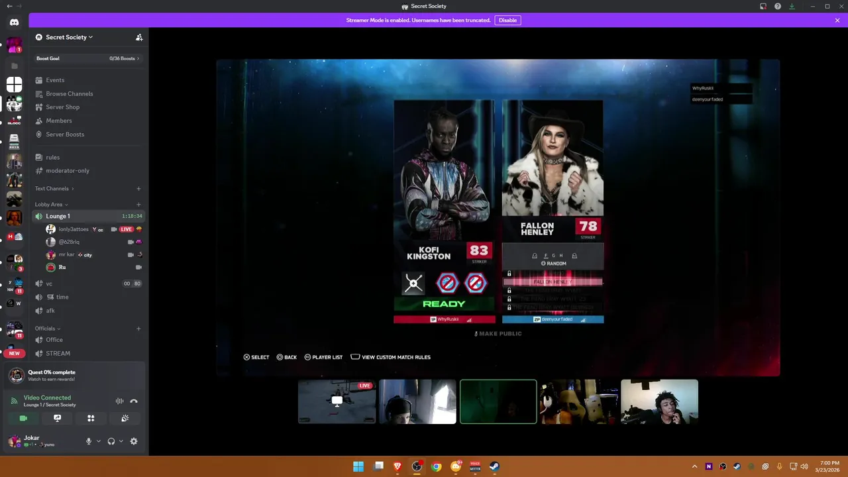Open Voicemeeter from the taskbar
This screenshot has height=477, width=848.
475,466
